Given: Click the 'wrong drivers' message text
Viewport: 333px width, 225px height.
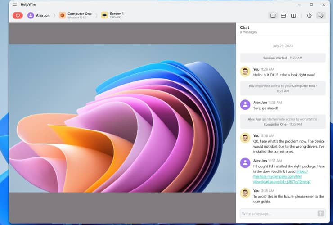Looking at the screenshot, I should tap(289, 146).
